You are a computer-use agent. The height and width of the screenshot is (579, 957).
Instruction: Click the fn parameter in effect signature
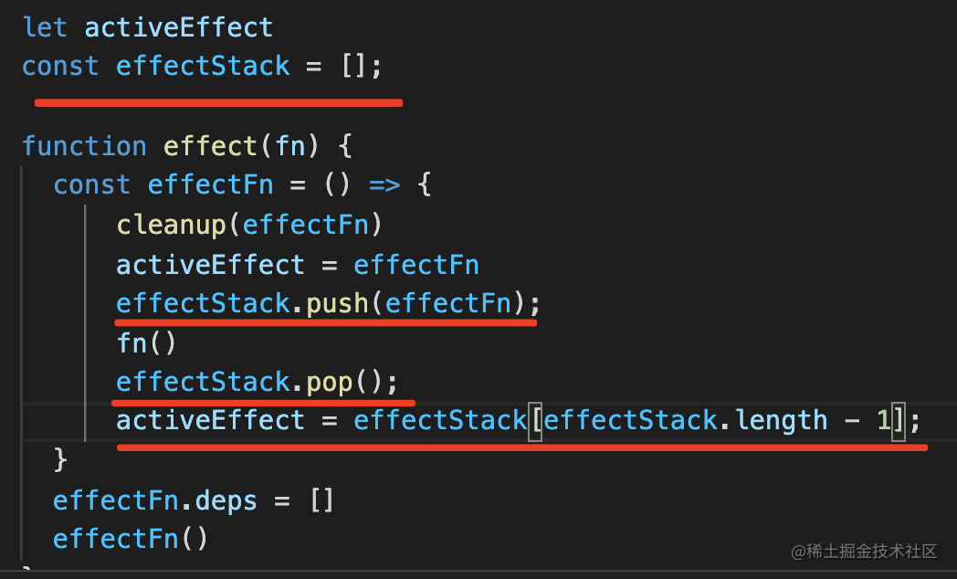[x=289, y=146]
